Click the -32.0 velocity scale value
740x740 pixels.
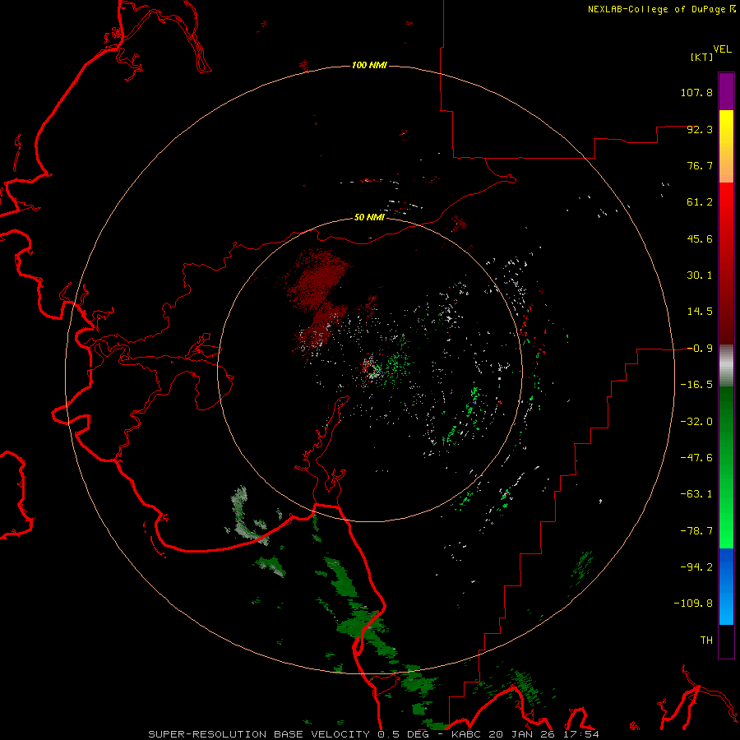[696, 422]
